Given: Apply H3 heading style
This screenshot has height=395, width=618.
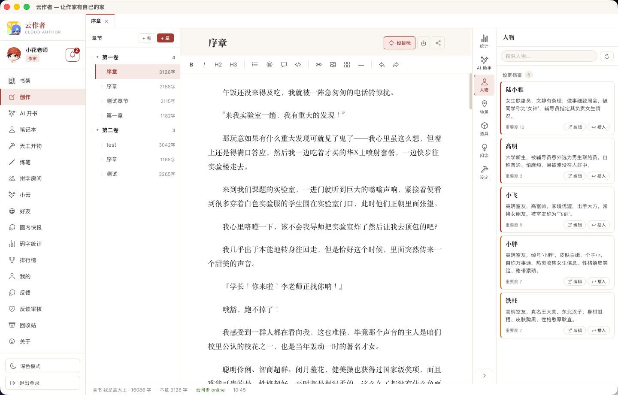Looking at the screenshot, I should pyautogui.click(x=233, y=65).
